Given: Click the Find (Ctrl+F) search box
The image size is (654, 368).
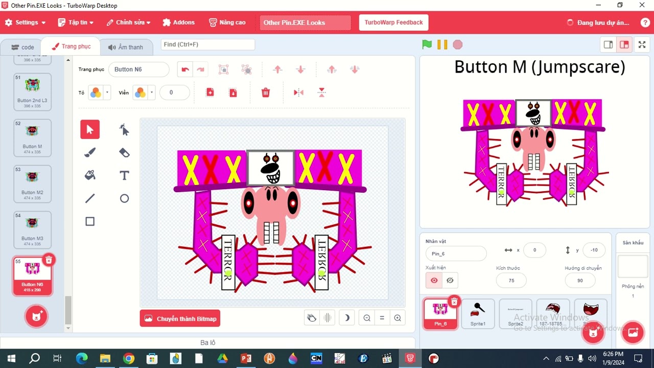Looking at the screenshot, I should coord(208,44).
